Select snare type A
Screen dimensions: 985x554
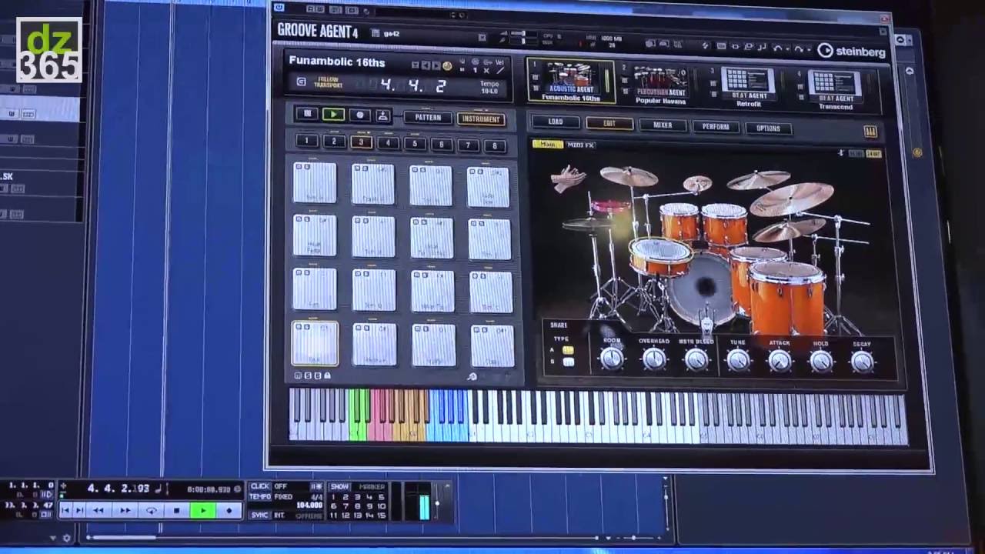coord(568,350)
